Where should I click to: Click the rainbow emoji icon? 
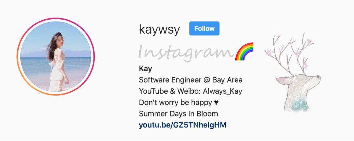coord(244,52)
